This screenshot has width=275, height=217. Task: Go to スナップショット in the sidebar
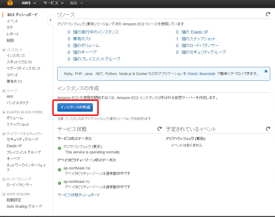[18, 125]
